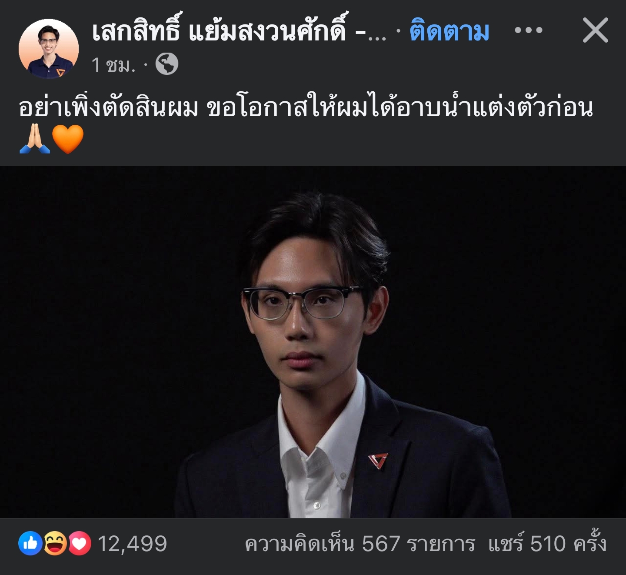
Task: Click the triangle pin logo on the suit
Action: pos(378,460)
